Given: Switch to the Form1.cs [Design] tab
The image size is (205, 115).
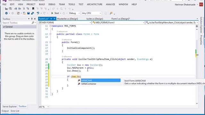Looking at the screenshot, I should click(x=121, y=19).
